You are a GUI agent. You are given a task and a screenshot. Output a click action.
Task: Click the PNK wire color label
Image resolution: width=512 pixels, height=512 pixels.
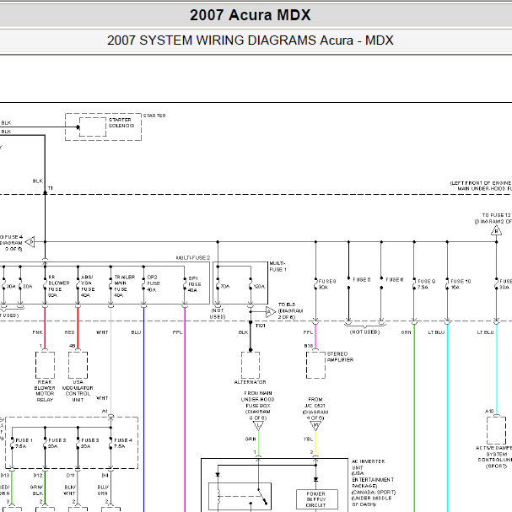tap(38, 332)
